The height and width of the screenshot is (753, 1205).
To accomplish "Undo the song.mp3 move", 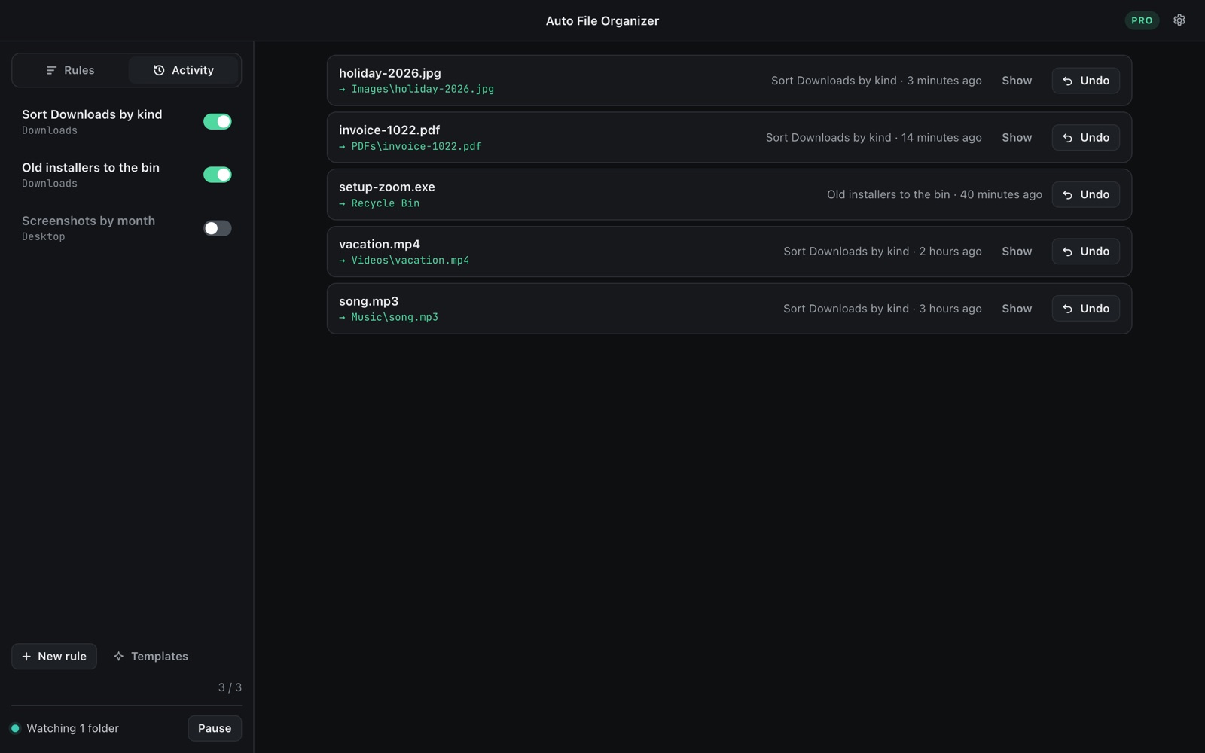I will [x=1085, y=308].
